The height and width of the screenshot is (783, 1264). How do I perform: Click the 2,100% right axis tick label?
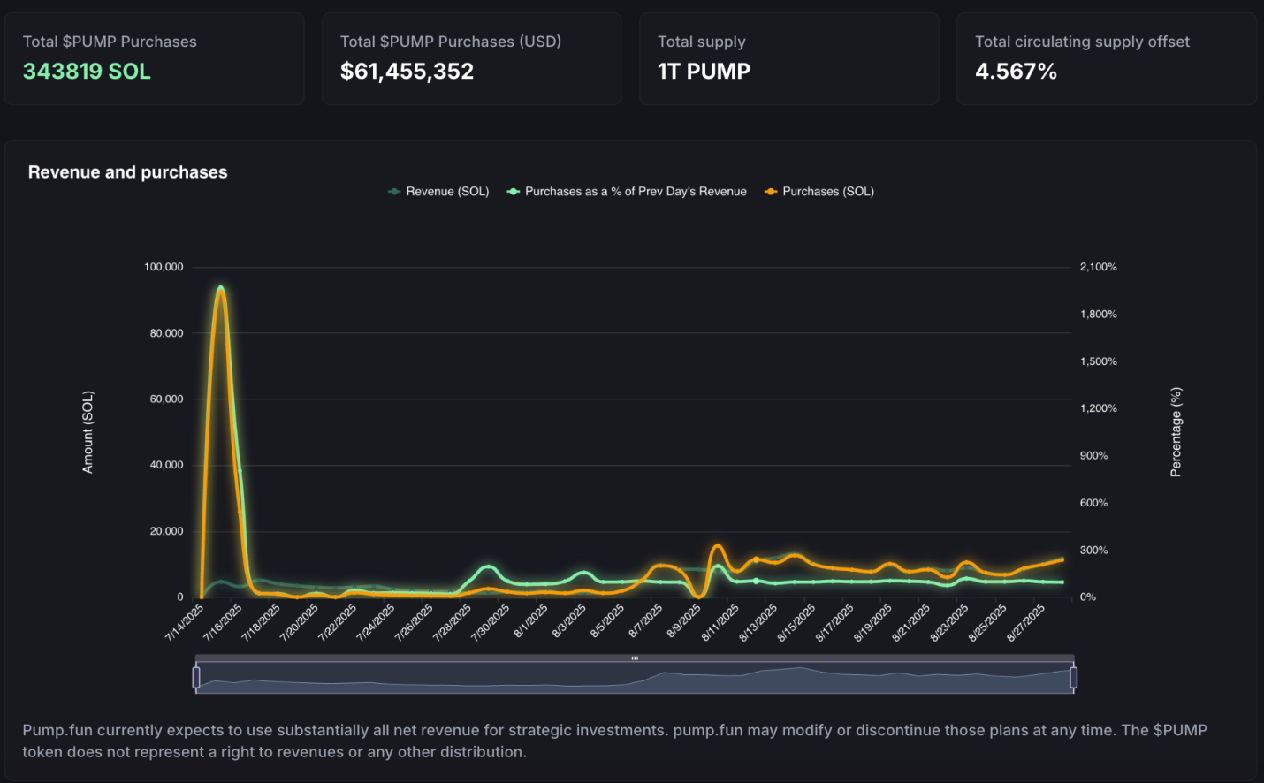pyautogui.click(x=1098, y=267)
